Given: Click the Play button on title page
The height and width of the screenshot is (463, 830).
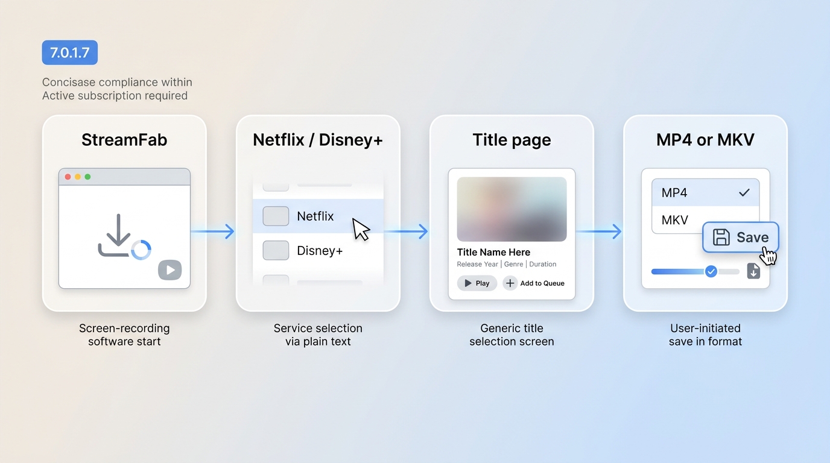Looking at the screenshot, I should pyautogui.click(x=477, y=283).
